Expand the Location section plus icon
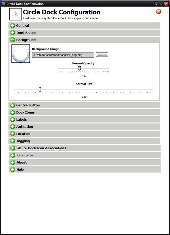Screen dimensions: 170x235 coord(12,134)
